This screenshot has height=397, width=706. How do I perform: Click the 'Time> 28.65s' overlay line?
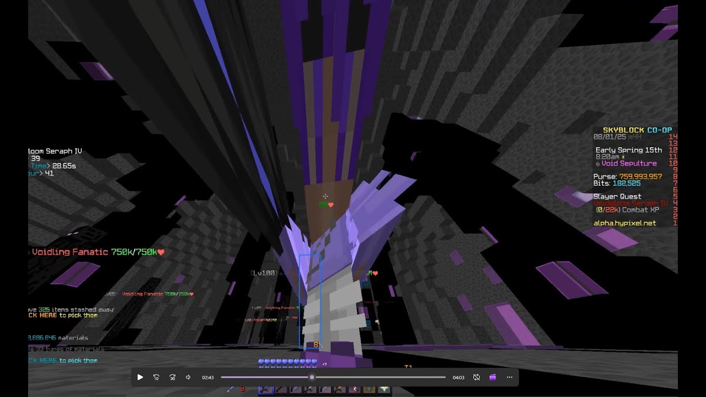[x=52, y=165]
